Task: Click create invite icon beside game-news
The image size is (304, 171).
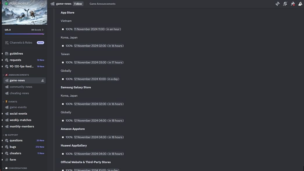Action: [43, 81]
